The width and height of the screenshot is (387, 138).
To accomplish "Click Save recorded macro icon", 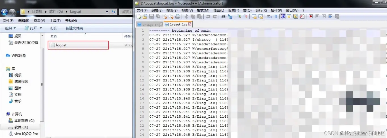I will 337,16.
